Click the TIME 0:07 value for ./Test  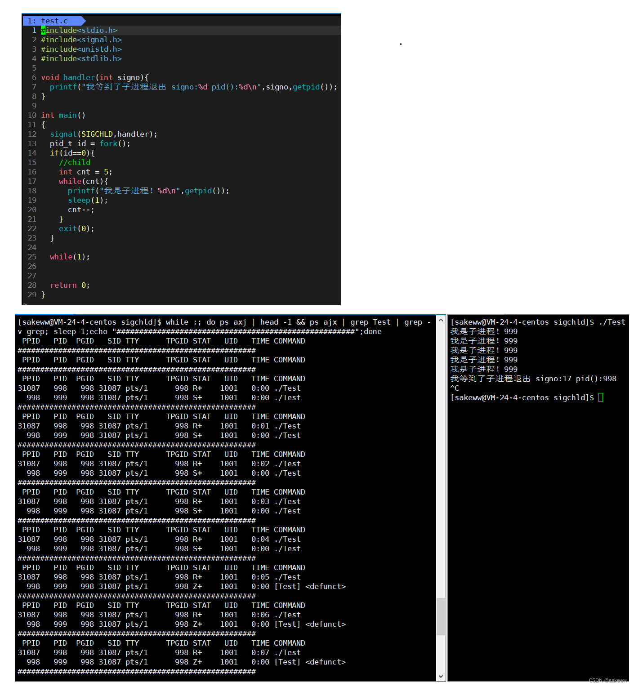(260, 652)
